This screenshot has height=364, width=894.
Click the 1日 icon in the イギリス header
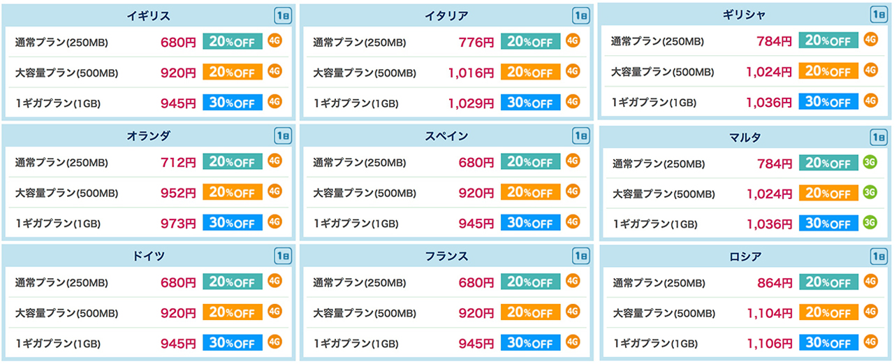click(x=282, y=15)
